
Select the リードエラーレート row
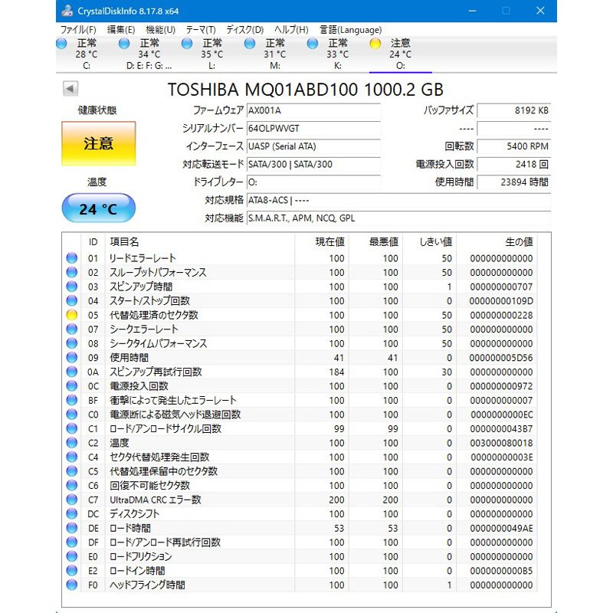pos(300,258)
